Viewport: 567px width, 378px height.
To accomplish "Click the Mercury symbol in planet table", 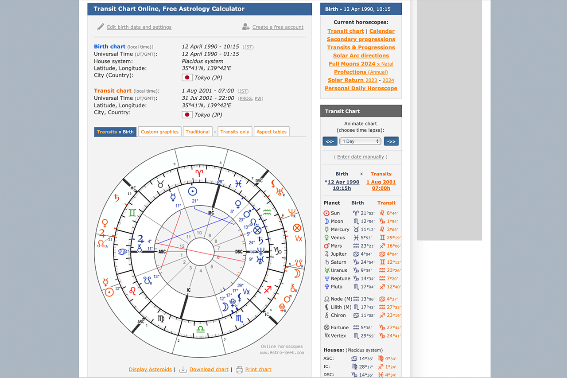I will [327, 230].
